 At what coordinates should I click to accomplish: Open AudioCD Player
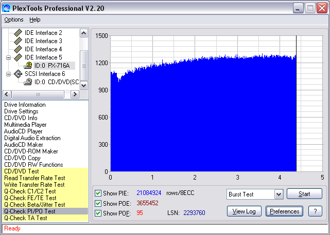(x=23, y=131)
